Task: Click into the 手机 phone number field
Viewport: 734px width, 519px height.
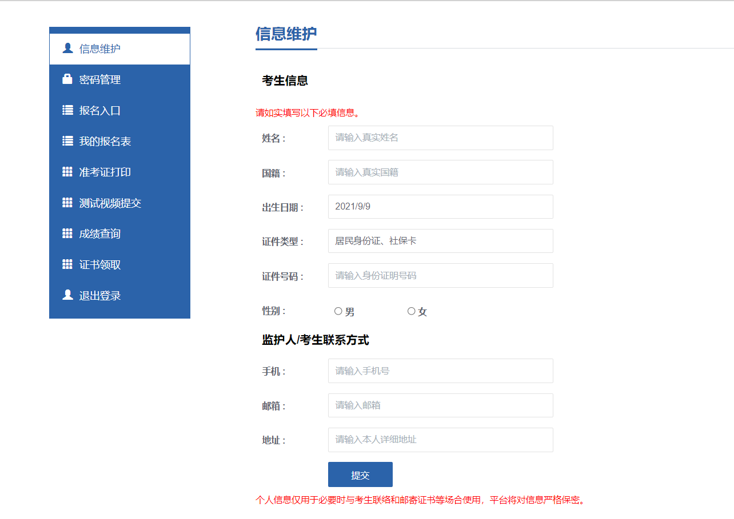Action: (x=441, y=371)
